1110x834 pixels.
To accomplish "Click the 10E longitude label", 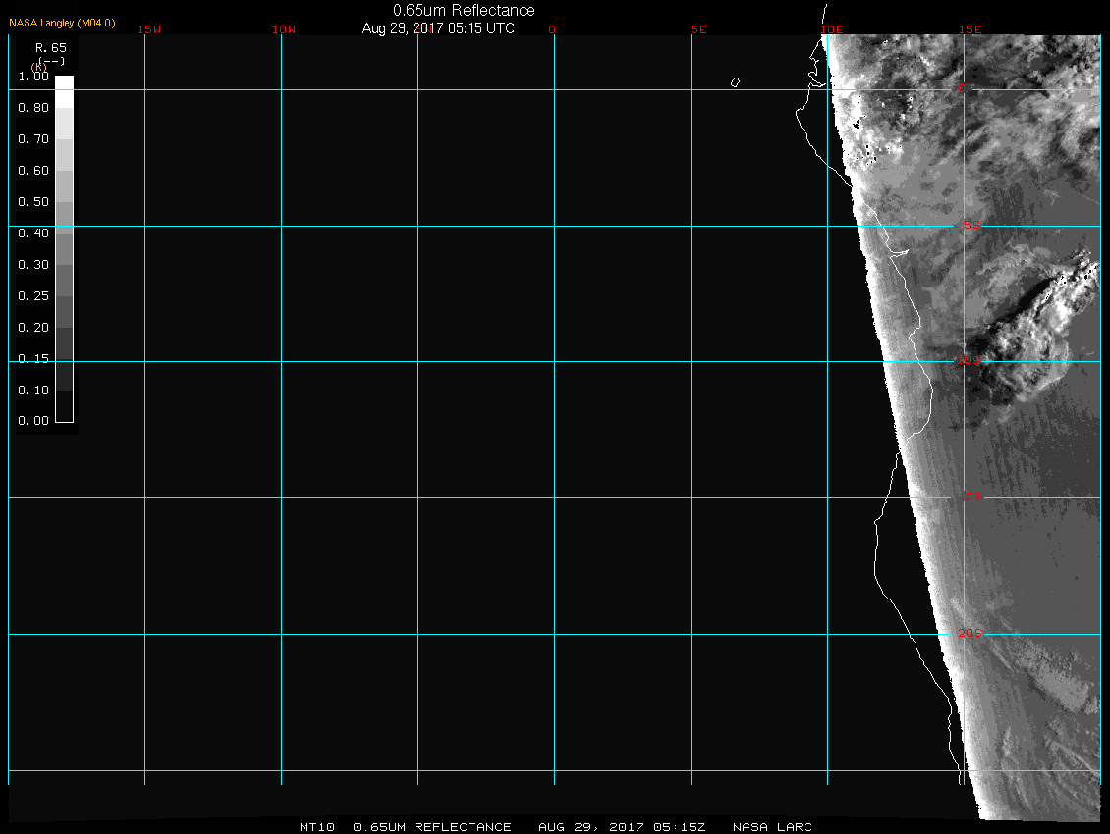I will point(832,29).
